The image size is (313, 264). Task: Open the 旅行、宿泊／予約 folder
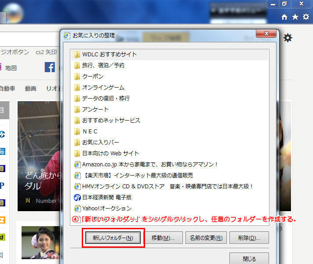(x=103, y=65)
